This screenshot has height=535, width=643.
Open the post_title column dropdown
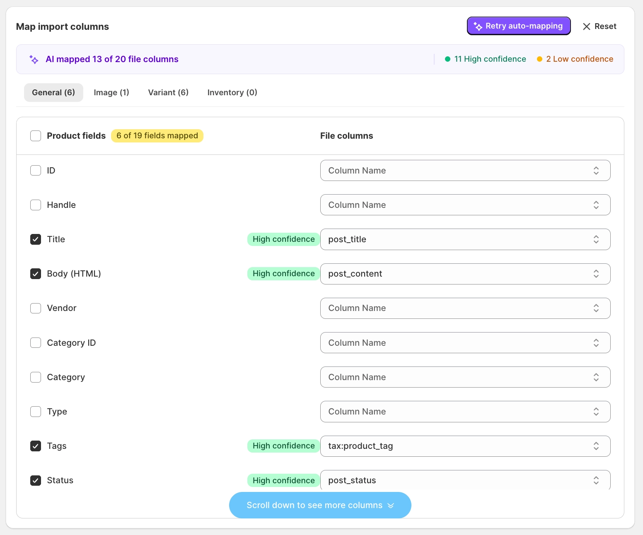[465, 239]
